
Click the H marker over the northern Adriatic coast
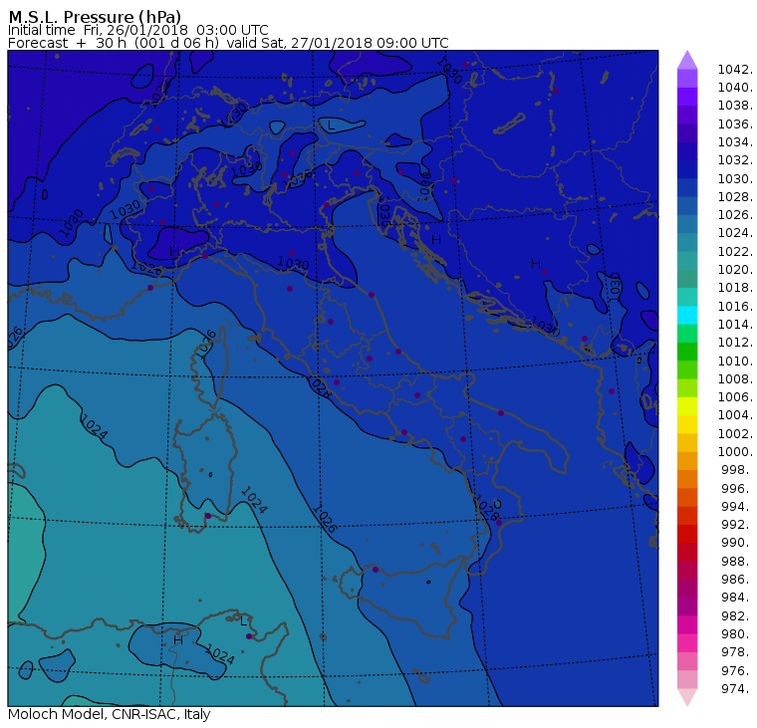pyautogui.click(x=436, y=239)
